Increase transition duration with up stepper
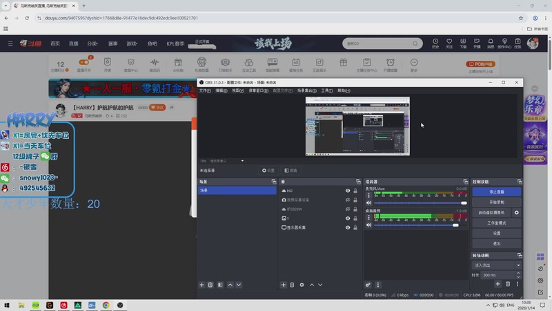 coord(518,273)
